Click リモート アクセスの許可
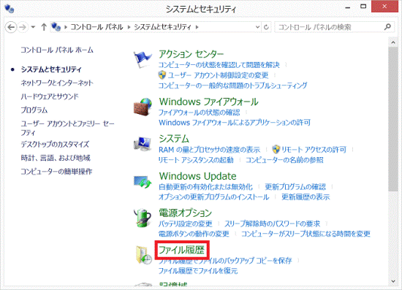Screen dimensions: 402x290 tap(314, 149)
